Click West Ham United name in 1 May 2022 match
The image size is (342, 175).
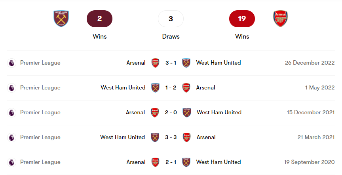click(x=123, y=87)
